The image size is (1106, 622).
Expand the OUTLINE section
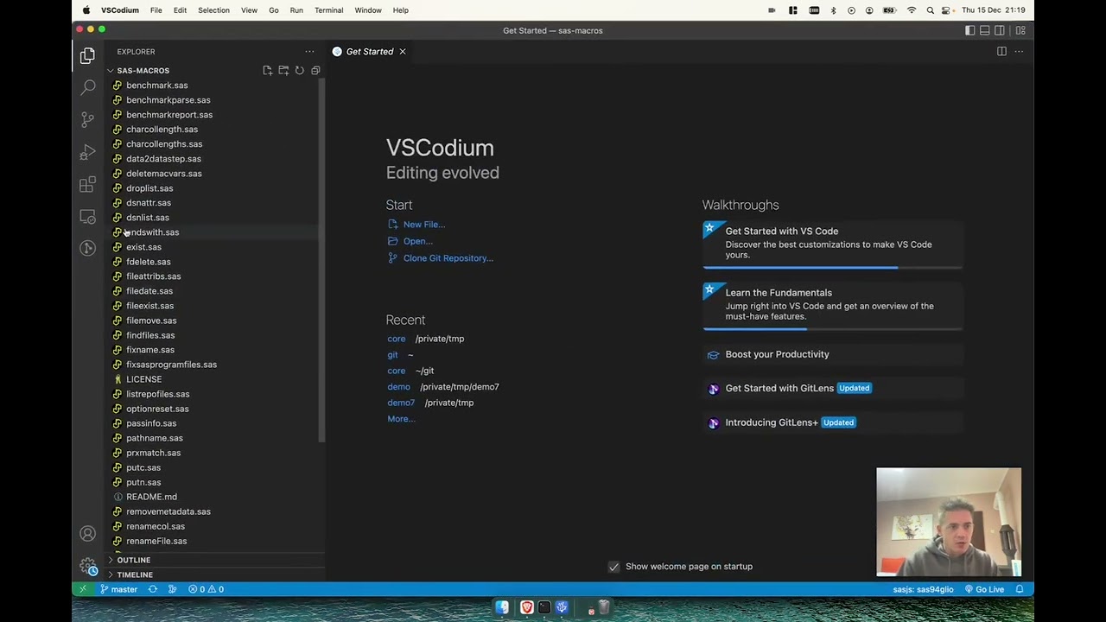[x=214, y=560]
